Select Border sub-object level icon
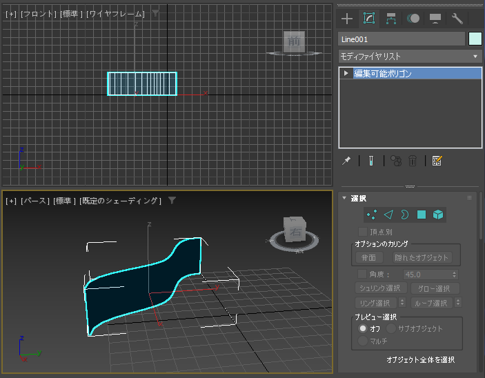The width and height of the screenshot is (485, 378). coord(404,215)
